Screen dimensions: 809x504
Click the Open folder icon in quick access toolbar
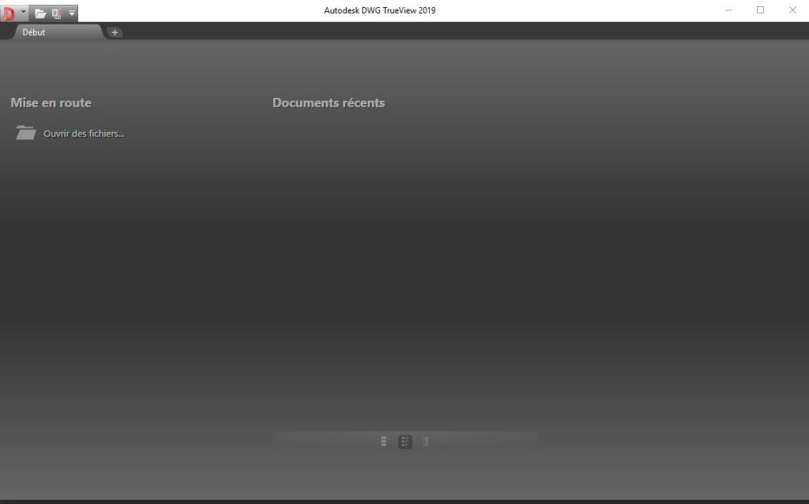point(40,13)
